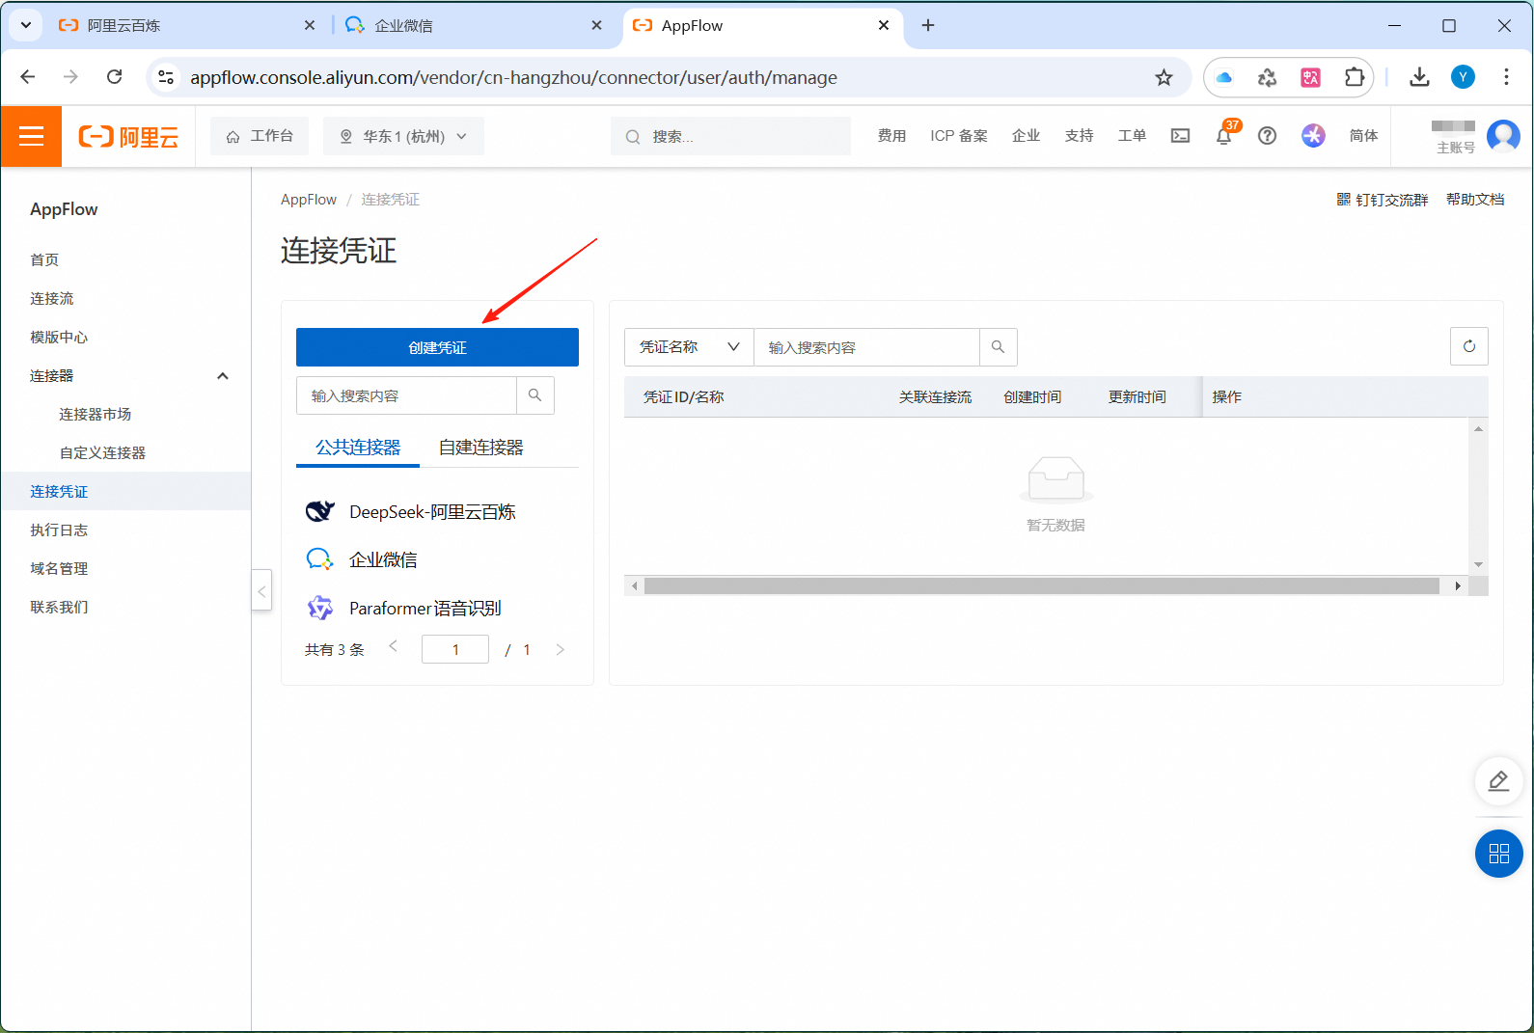The image size is (1534, 1033).
Task: View site information icon in address bar
Action: [166, 77]
